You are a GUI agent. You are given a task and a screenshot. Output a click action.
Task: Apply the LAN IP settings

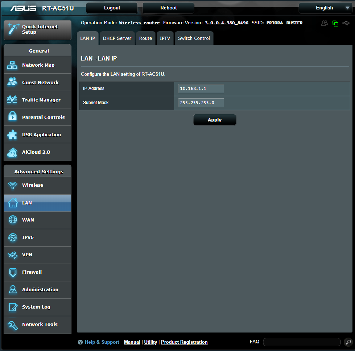click(215, 120)
